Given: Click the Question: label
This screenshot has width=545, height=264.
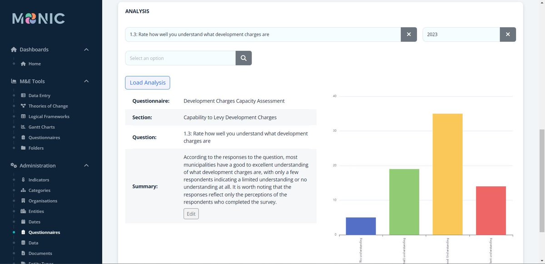Looking at the screenshot, I should click(x=144, y=137).
